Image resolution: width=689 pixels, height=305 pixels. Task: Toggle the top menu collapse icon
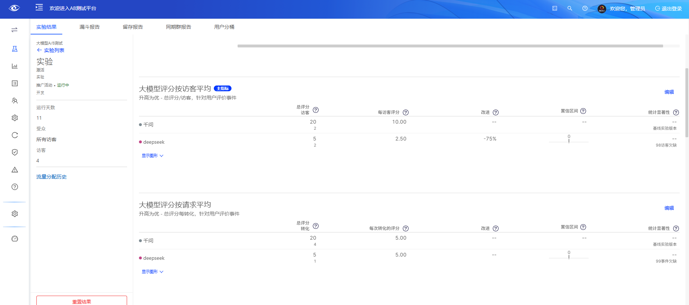point(39,8)
